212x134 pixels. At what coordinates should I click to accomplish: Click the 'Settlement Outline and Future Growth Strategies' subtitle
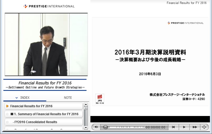tap(45, 87)
